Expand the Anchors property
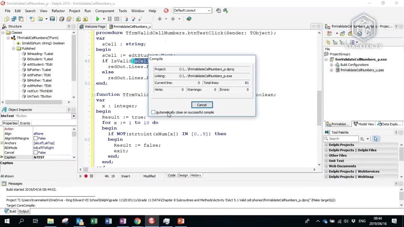Screen dimensions: 404x227 [2, 143]
